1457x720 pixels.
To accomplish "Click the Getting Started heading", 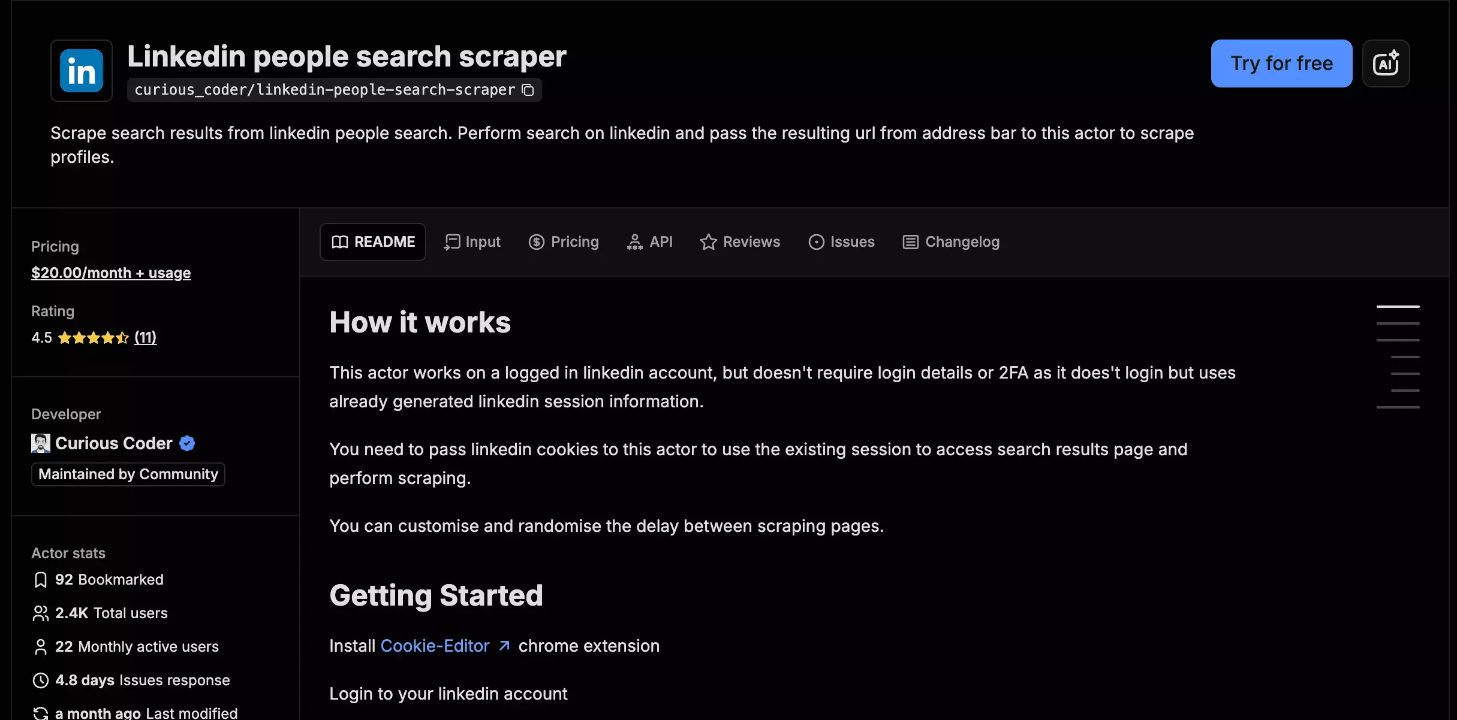I will click(x=436, y=595).
